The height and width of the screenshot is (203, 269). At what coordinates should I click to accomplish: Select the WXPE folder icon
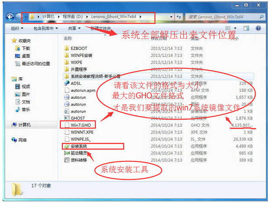point(67,62)
